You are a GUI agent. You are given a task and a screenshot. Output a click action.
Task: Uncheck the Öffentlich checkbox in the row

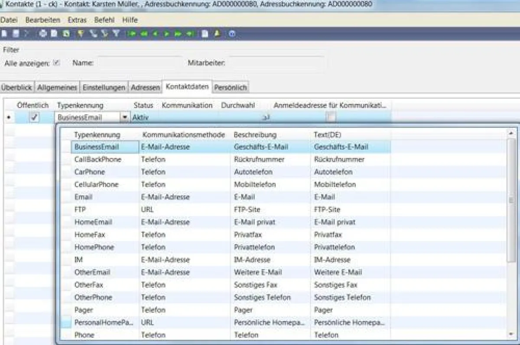tap(35, 117)
